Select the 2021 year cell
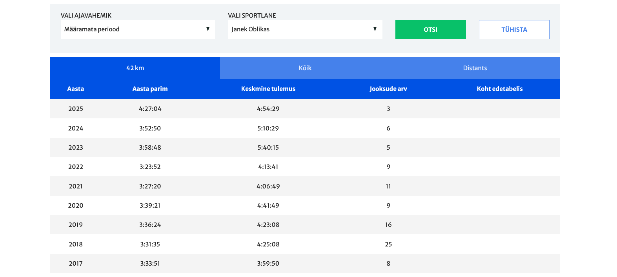617x277 pixels. coord(75,186)
